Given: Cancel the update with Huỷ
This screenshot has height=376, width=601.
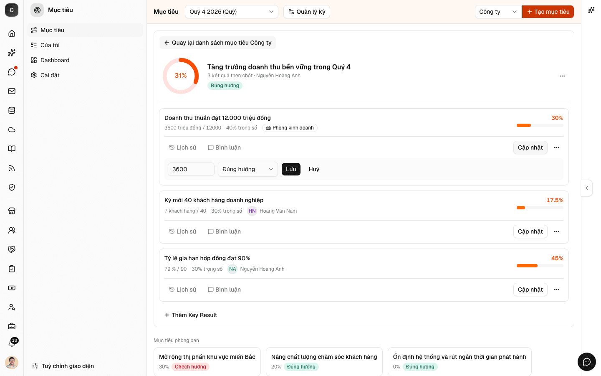Looking at the screenshot, I should tap(314, 169).
